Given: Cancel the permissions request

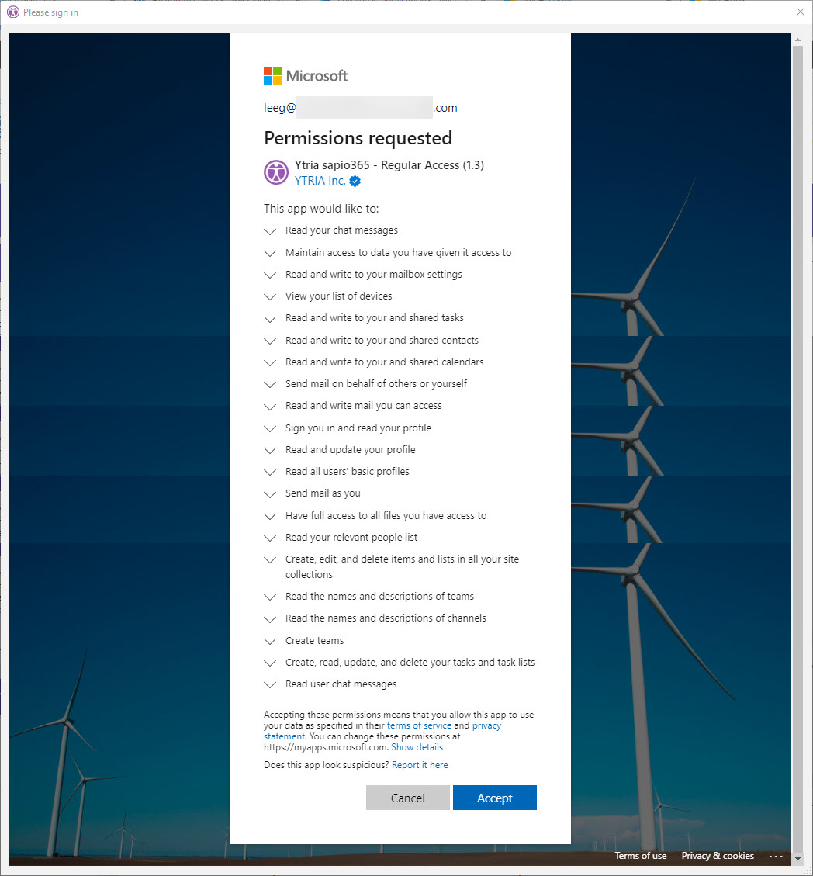Looking at the screenshot, I should click(x=407, y=798).
